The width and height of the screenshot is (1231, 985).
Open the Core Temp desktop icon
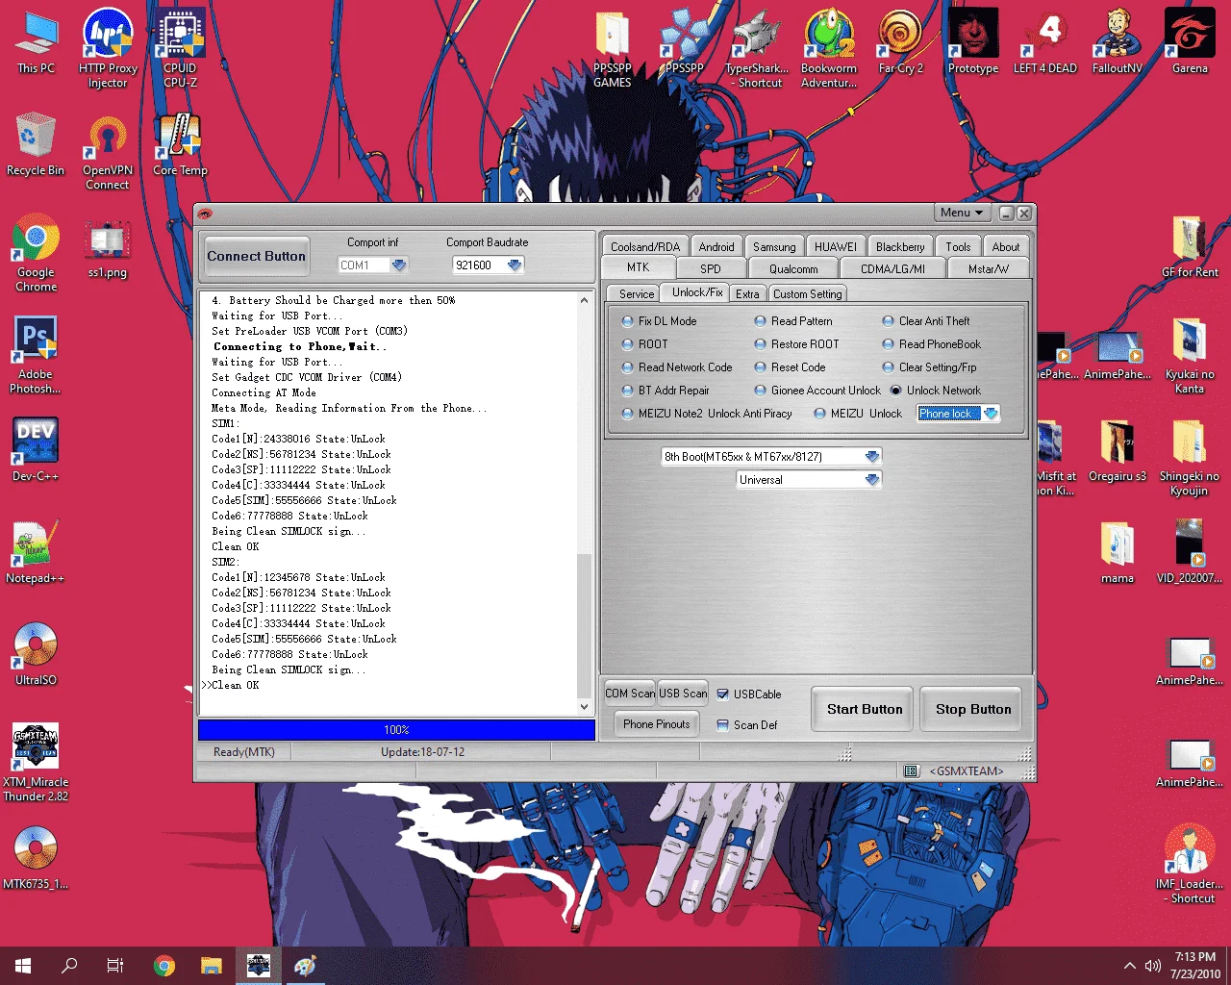click(x=180, y=144)
